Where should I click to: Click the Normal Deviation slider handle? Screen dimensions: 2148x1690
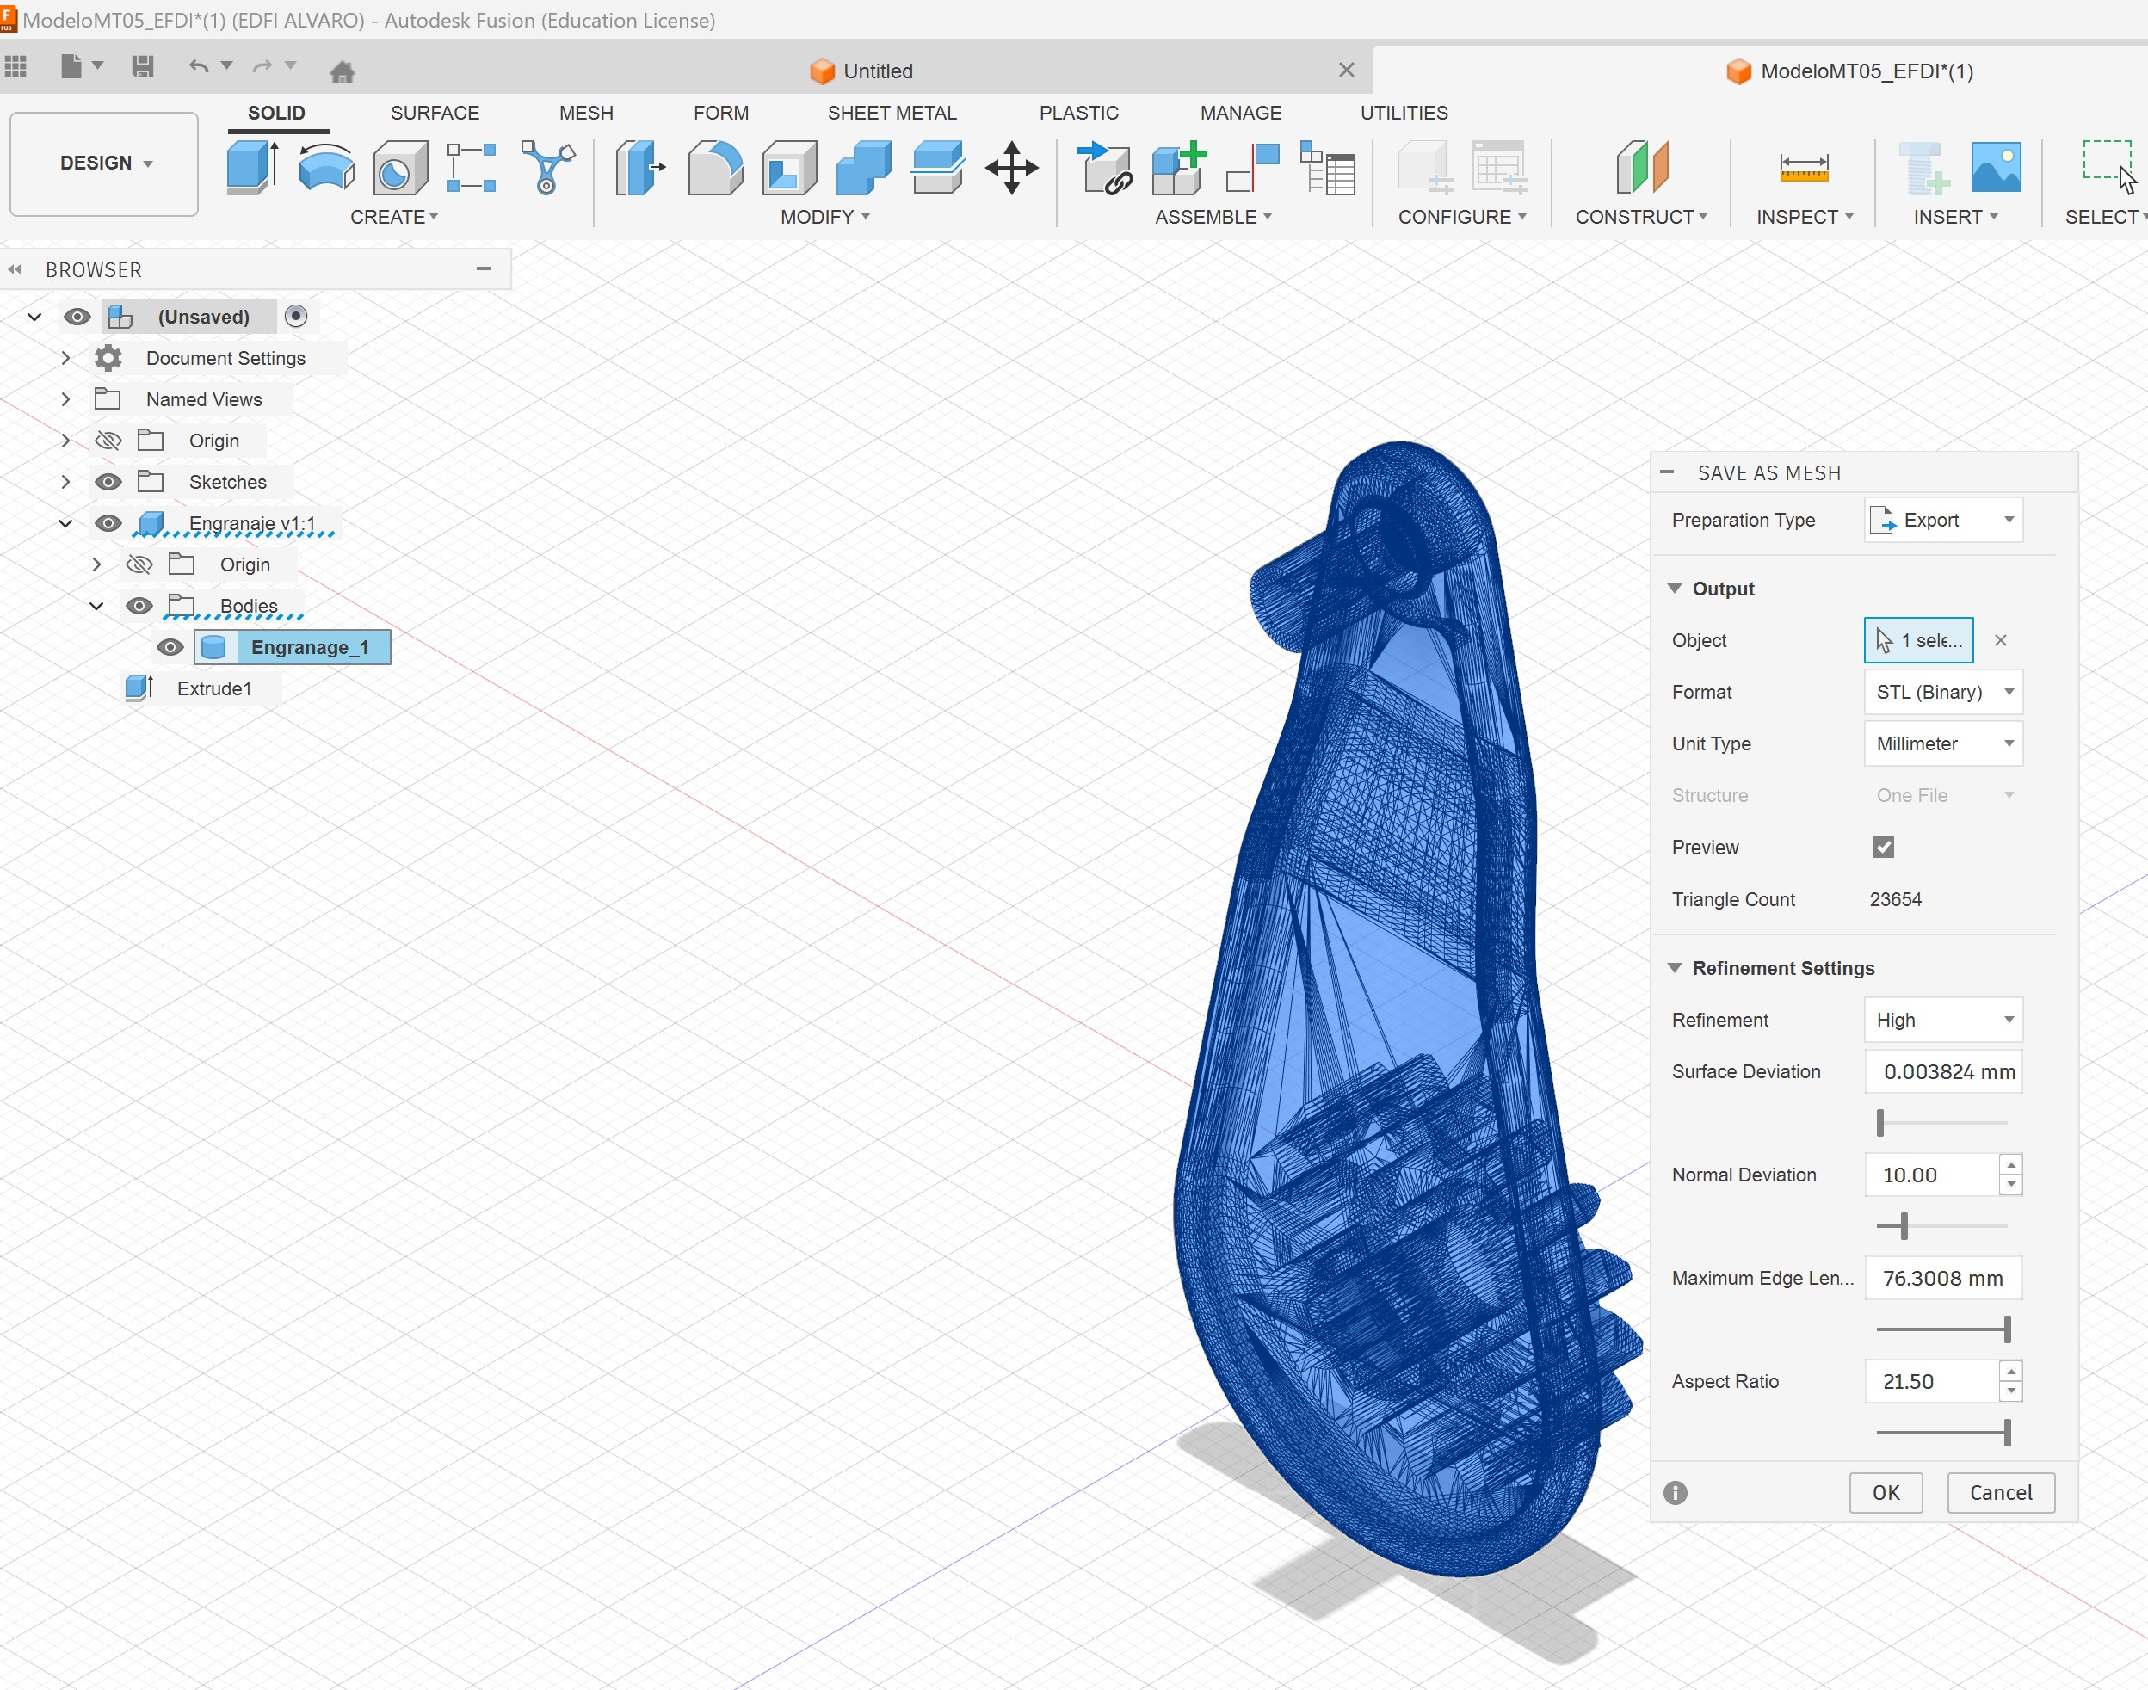pos(1903,1226)
